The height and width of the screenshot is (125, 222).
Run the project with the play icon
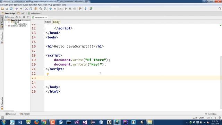coord(66,9)
